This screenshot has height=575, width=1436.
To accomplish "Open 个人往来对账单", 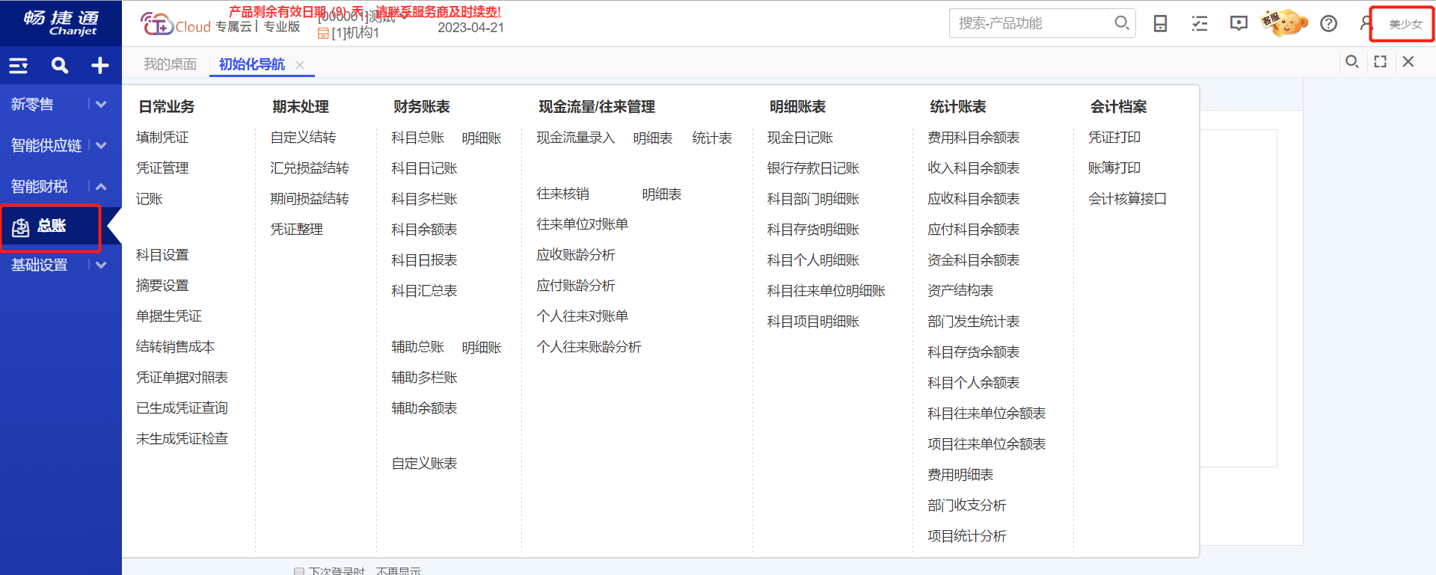I will point(582,316).
